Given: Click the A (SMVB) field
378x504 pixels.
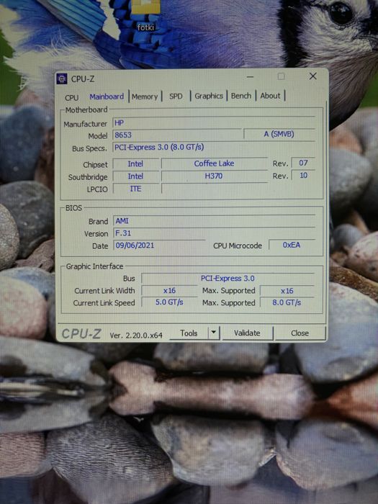Looking at the screenshot, I should (279, 134).
